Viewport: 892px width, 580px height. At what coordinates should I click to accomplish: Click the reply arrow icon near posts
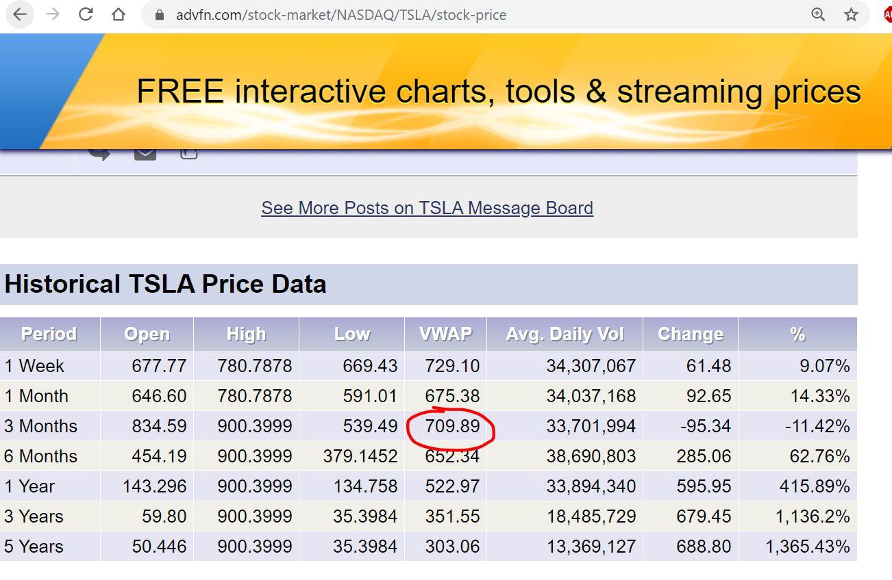pos(99,154)
